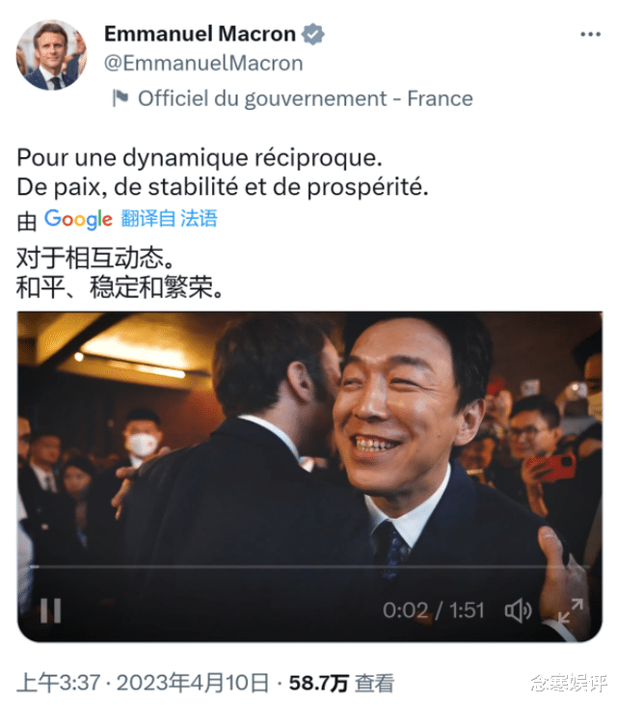617x705 pixels.
Task: Seek along the video progress bar
Action: pyautogui.click(x=309, y=567)
